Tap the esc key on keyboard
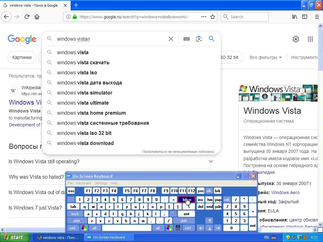This screenshot has height=242, width=323. tap(71, 191)
